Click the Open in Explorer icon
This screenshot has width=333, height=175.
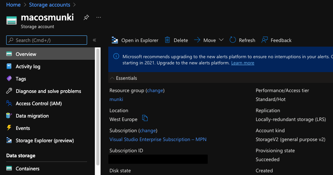[115, 40]
